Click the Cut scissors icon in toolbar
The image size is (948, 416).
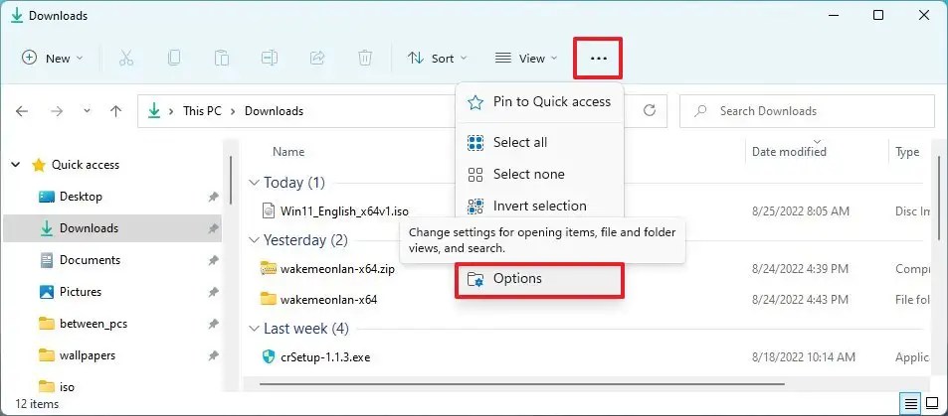126,59
